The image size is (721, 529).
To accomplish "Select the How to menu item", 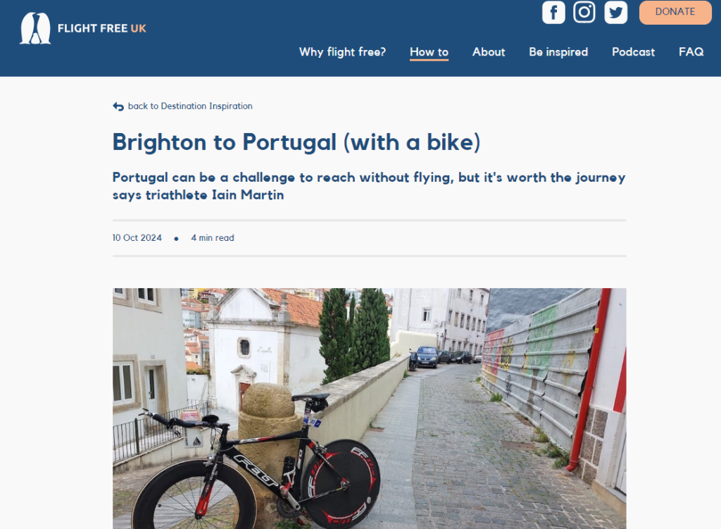I will (429, 52).
